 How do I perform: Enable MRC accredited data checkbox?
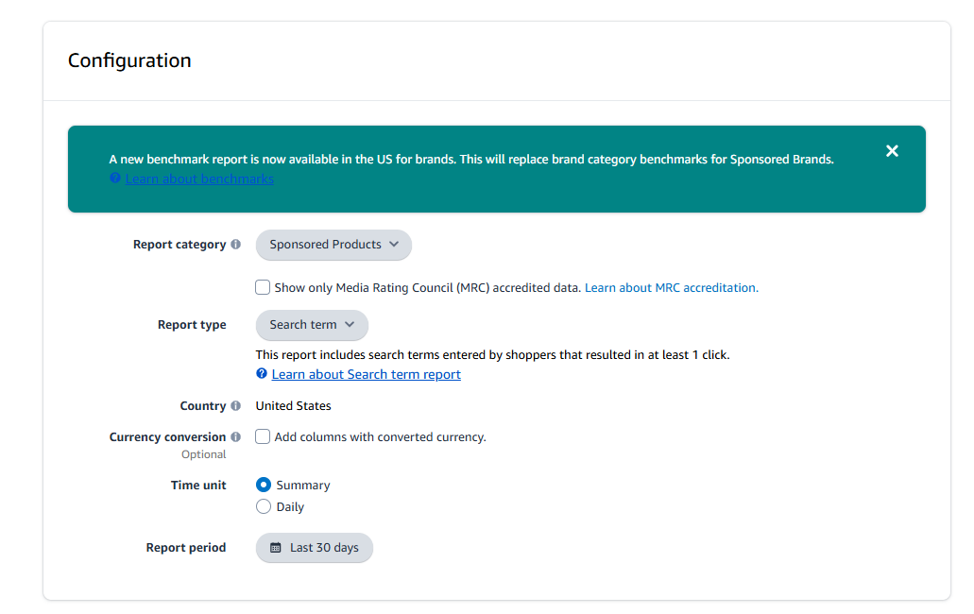[x=263, y=287]
